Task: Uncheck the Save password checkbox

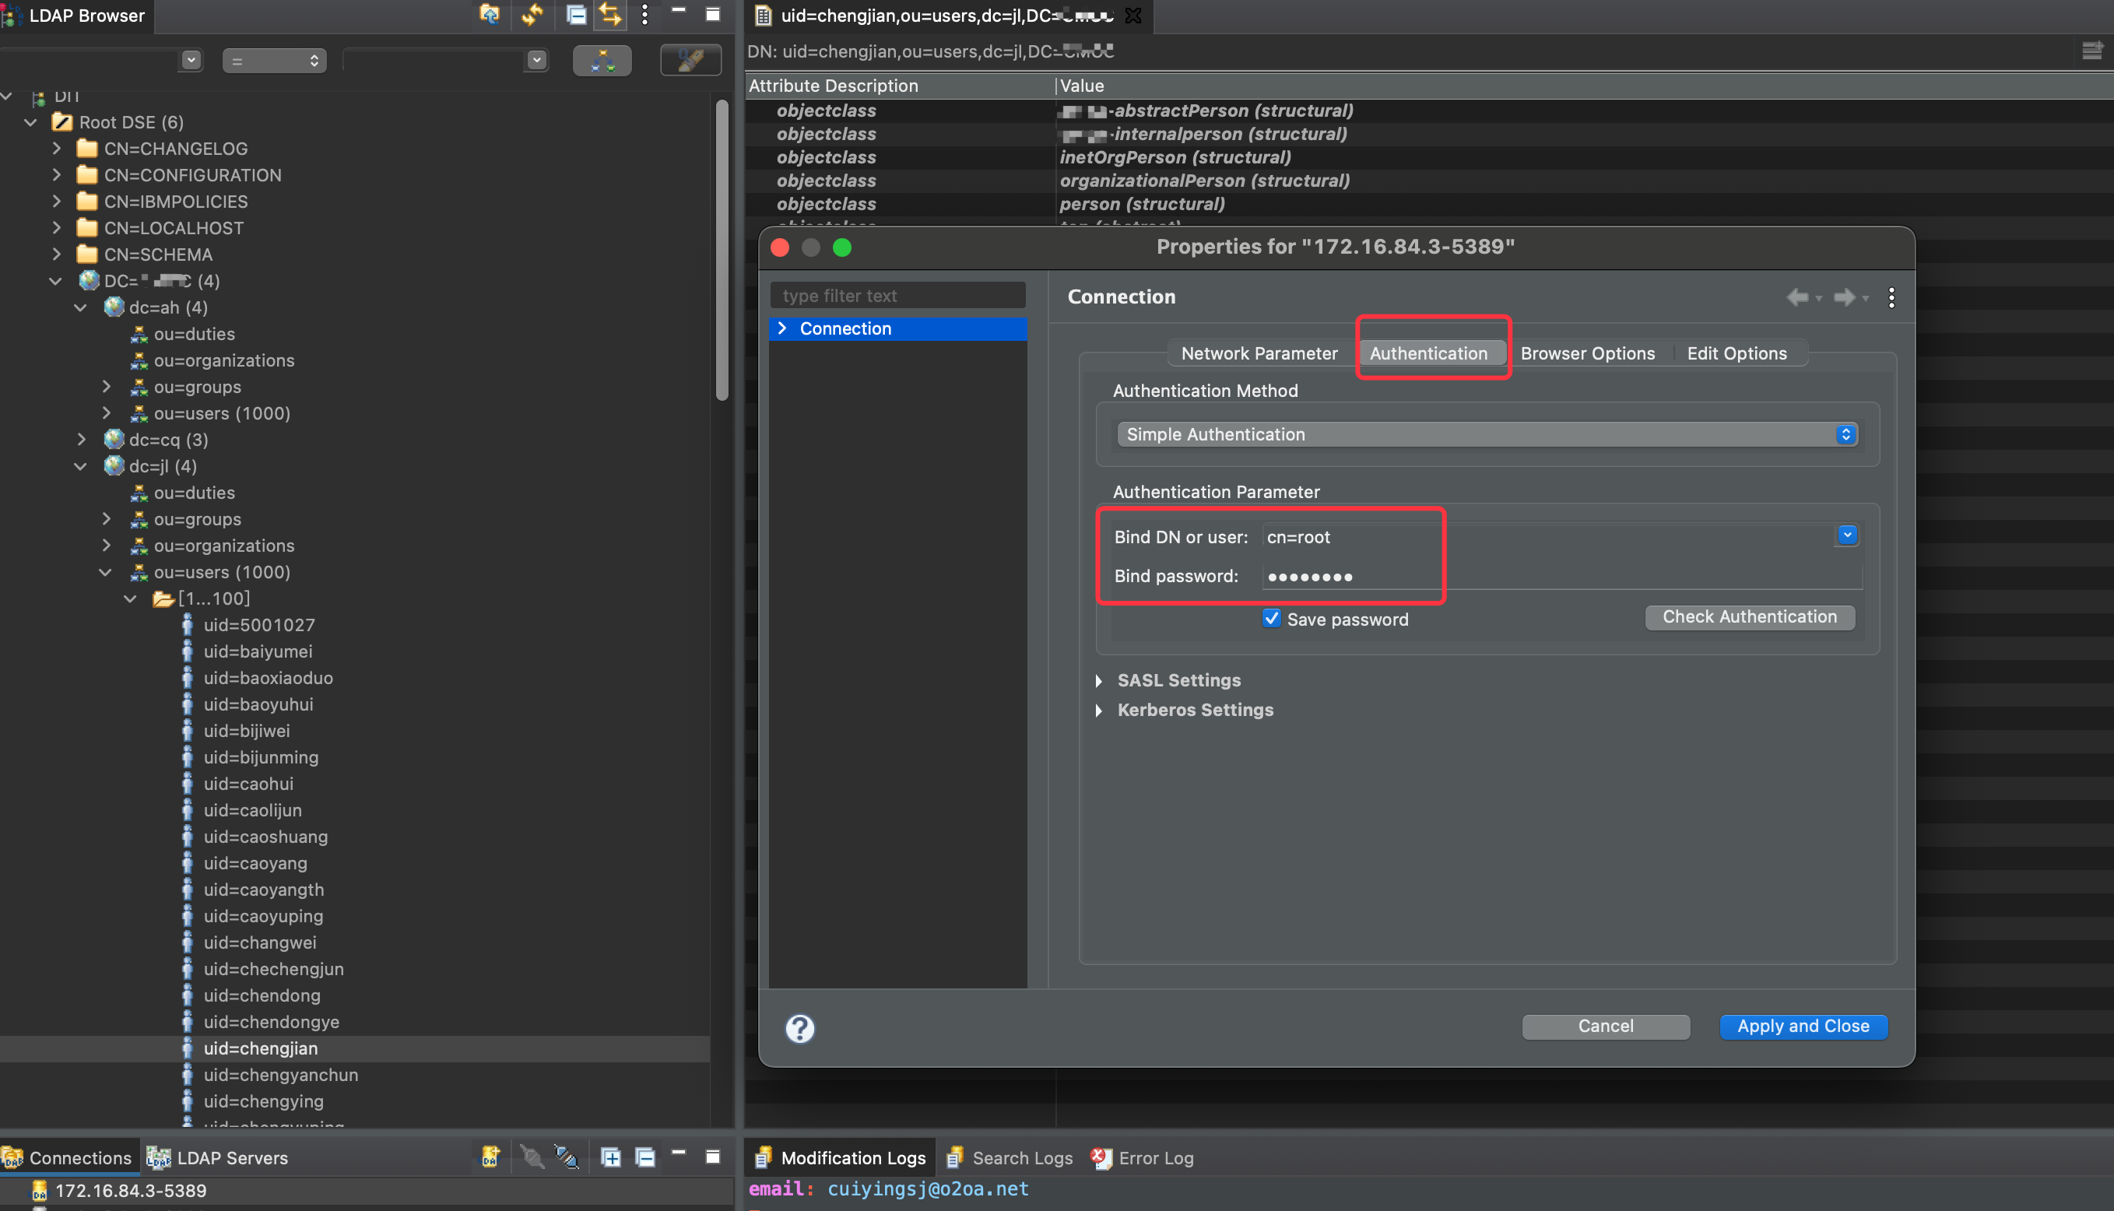Action: click(x=1271, y=618)
